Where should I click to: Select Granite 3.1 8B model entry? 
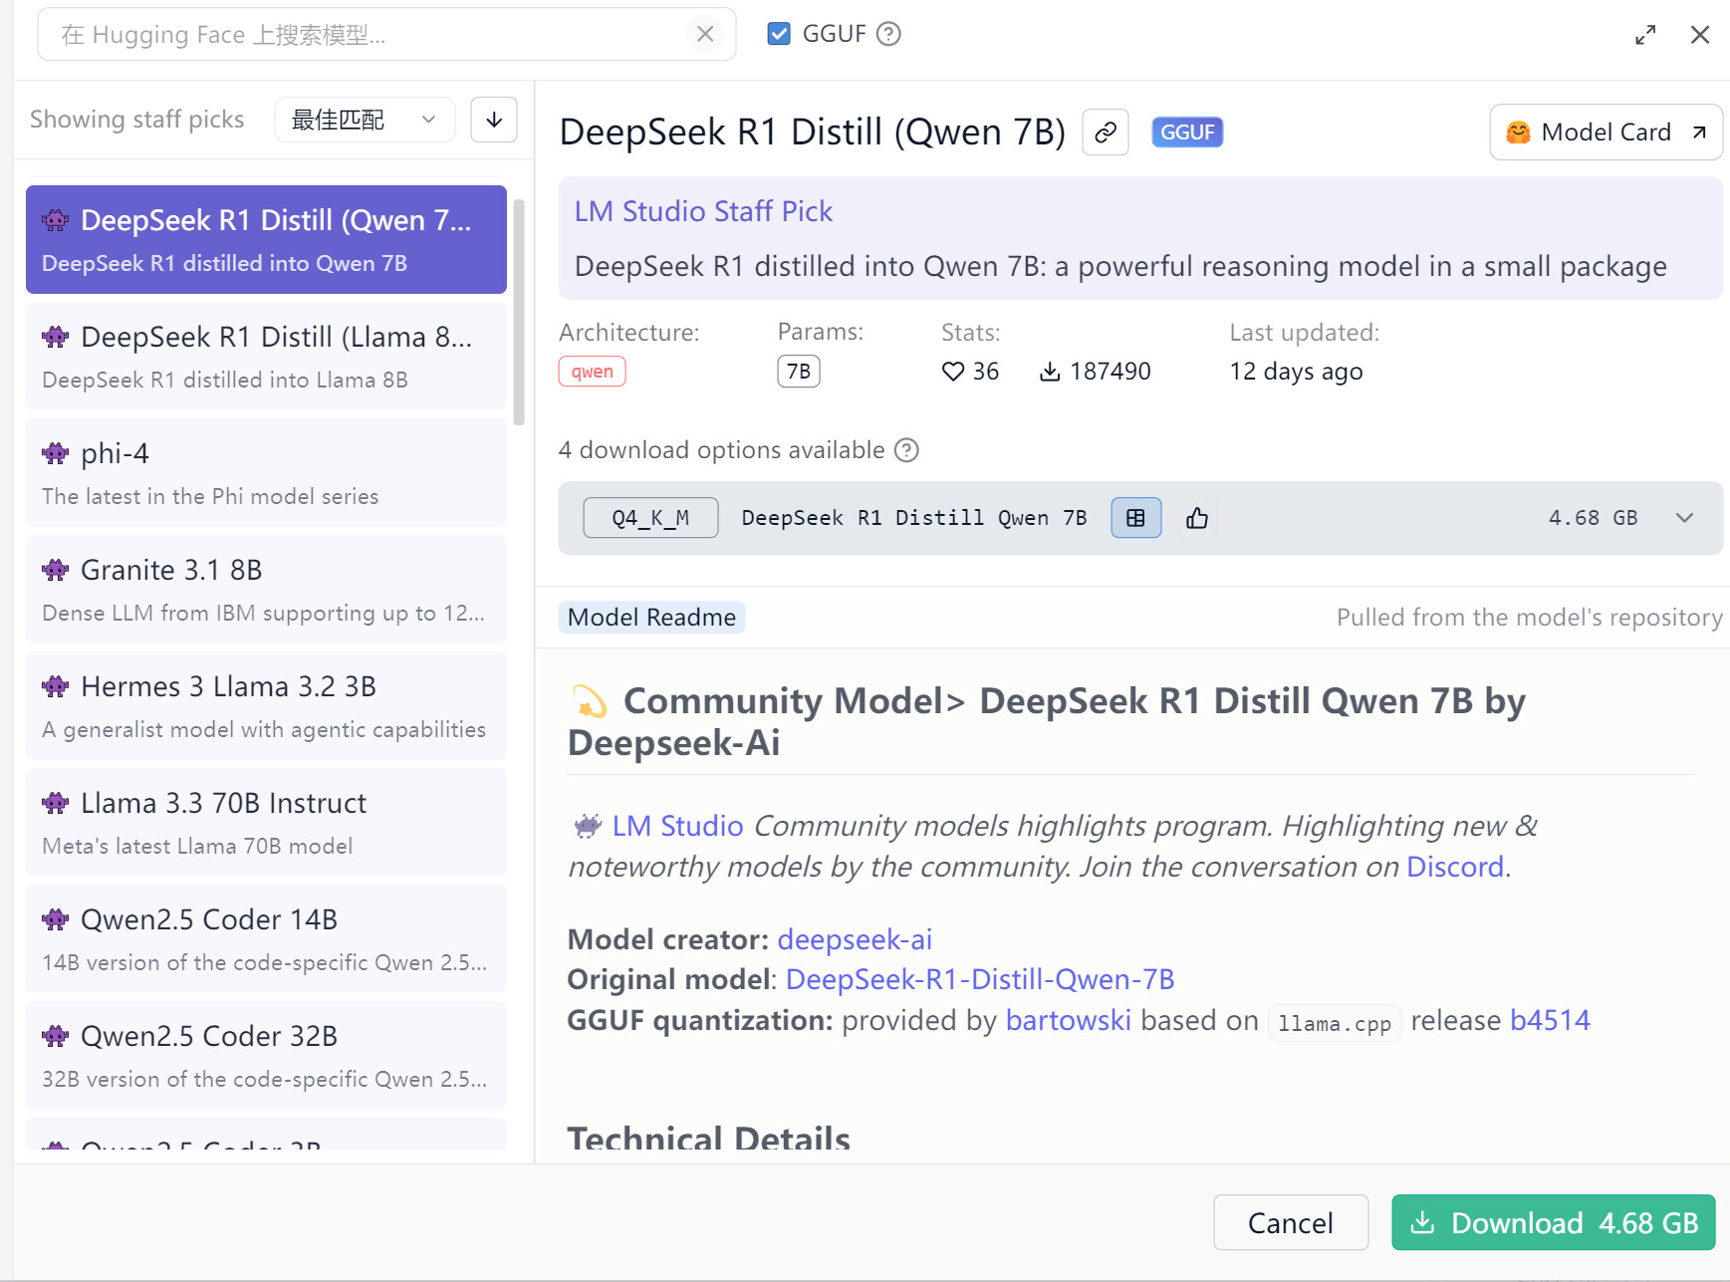point(266,590)
